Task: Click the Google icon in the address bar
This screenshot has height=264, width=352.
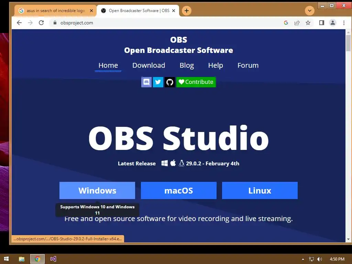Action: pyautogui.click(x=286, y=23)
